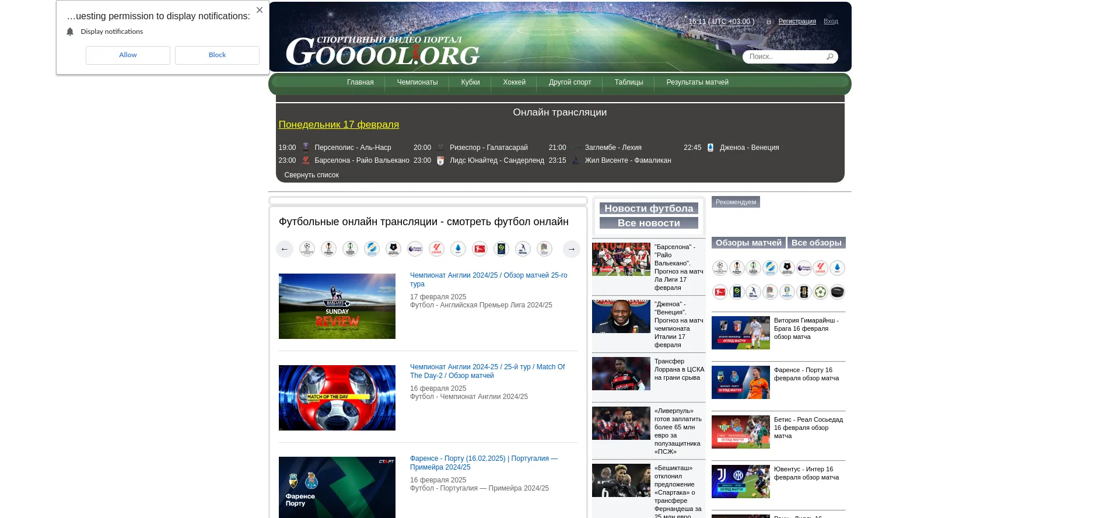1120x518 pixels.
Task: Block notifications in the permission popup
Action: 217,55
